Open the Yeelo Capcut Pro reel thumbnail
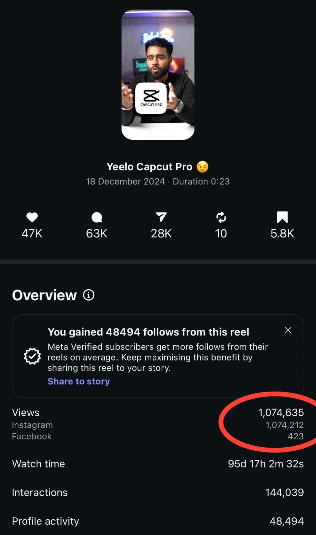The height and width of the screenshot is (535, 316). click(158, 75)
